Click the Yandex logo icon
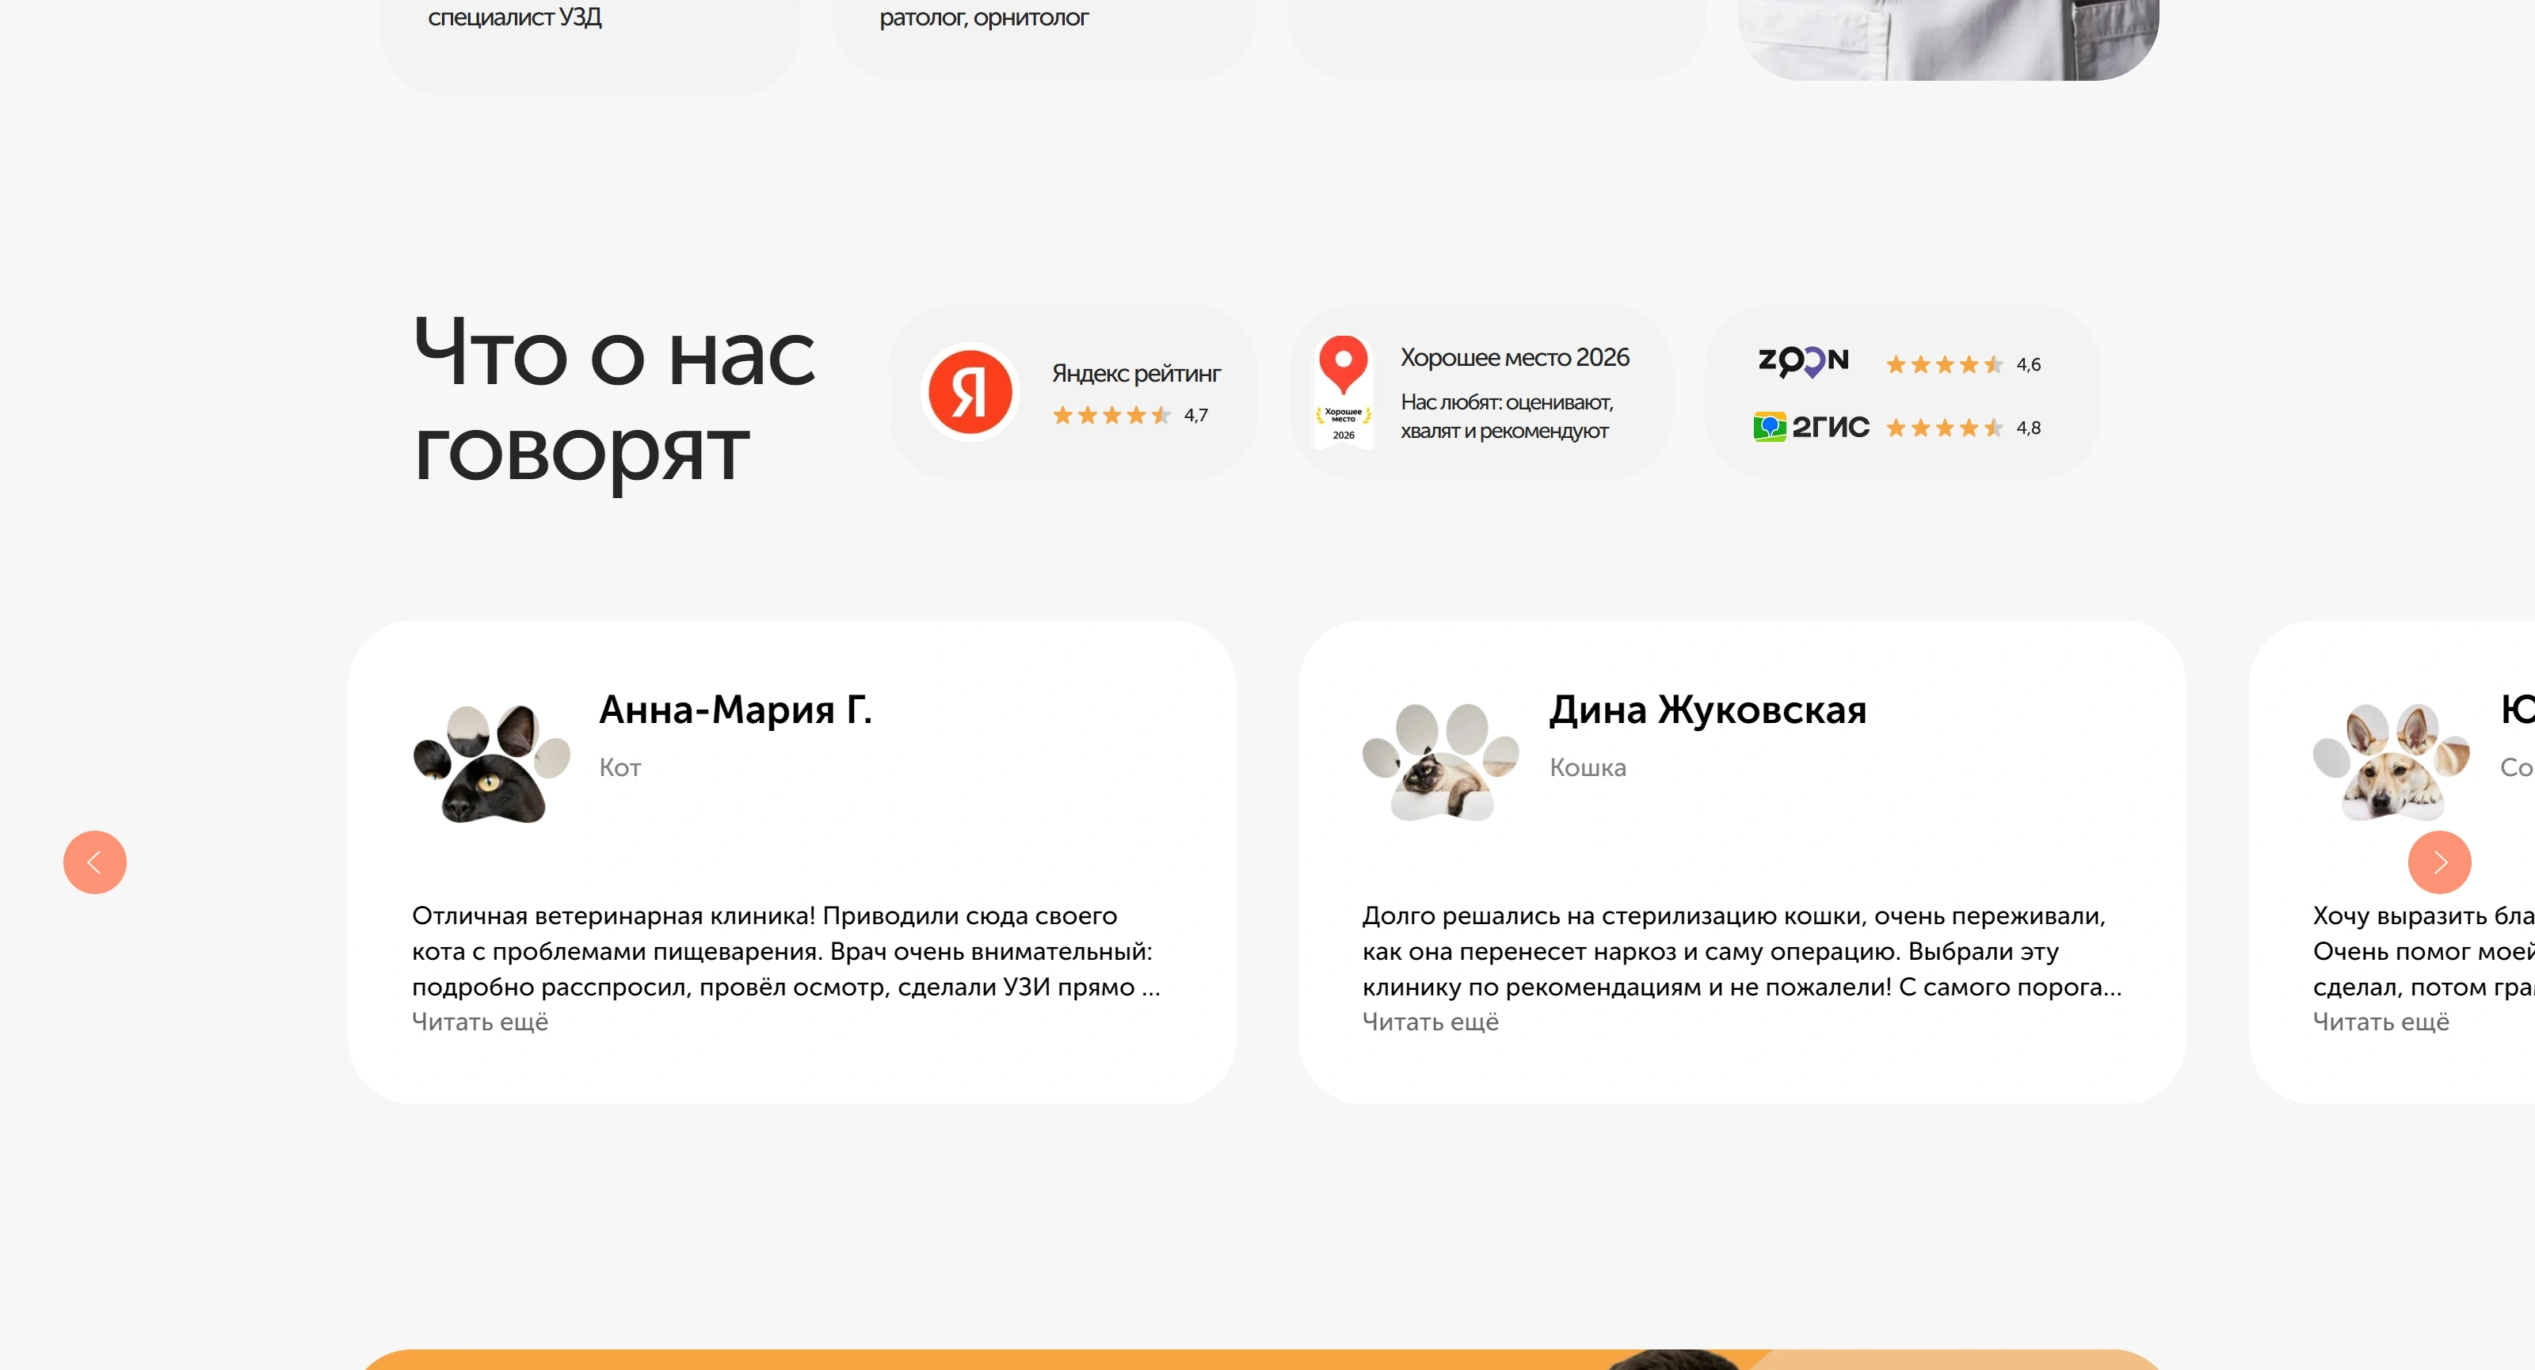This screenshot has height=1370, width=2535. click(970, 391)
